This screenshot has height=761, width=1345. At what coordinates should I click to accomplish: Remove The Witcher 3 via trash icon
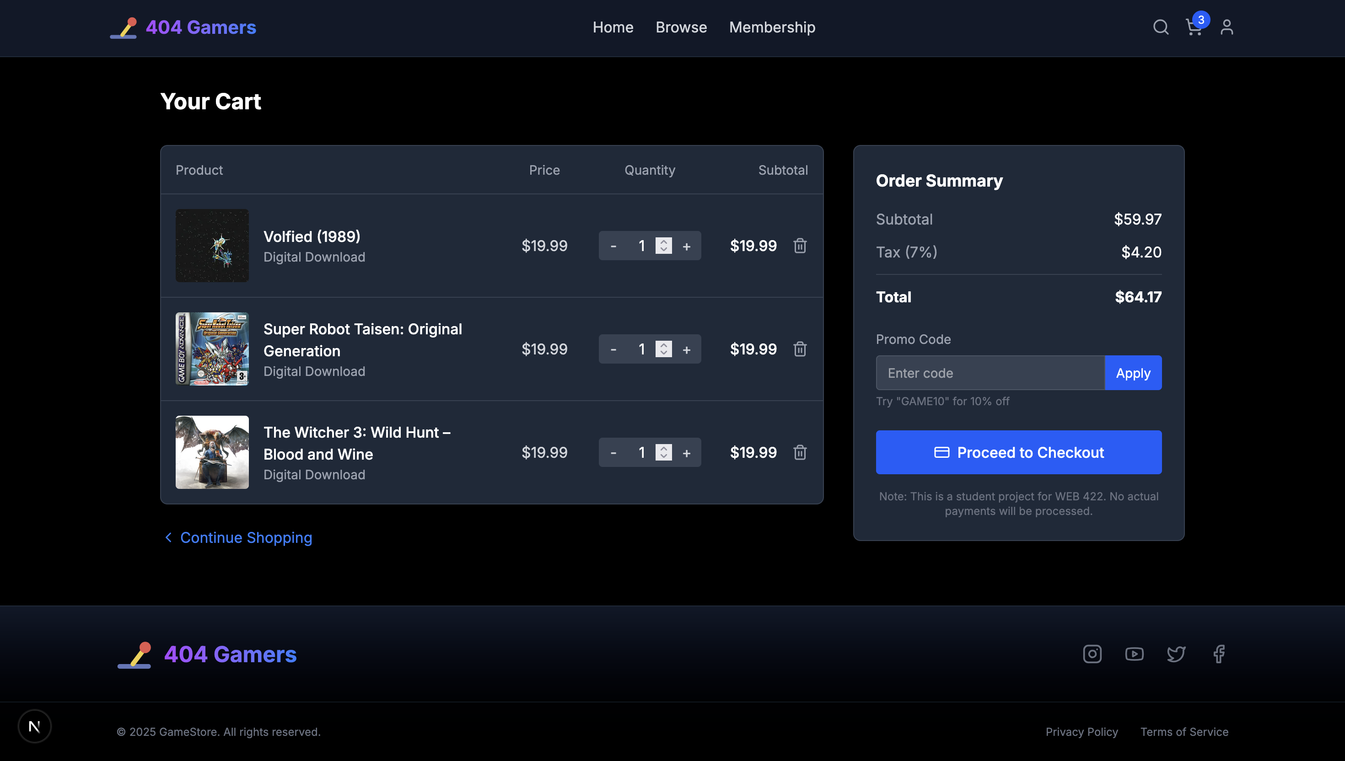(x=800, y=453)
